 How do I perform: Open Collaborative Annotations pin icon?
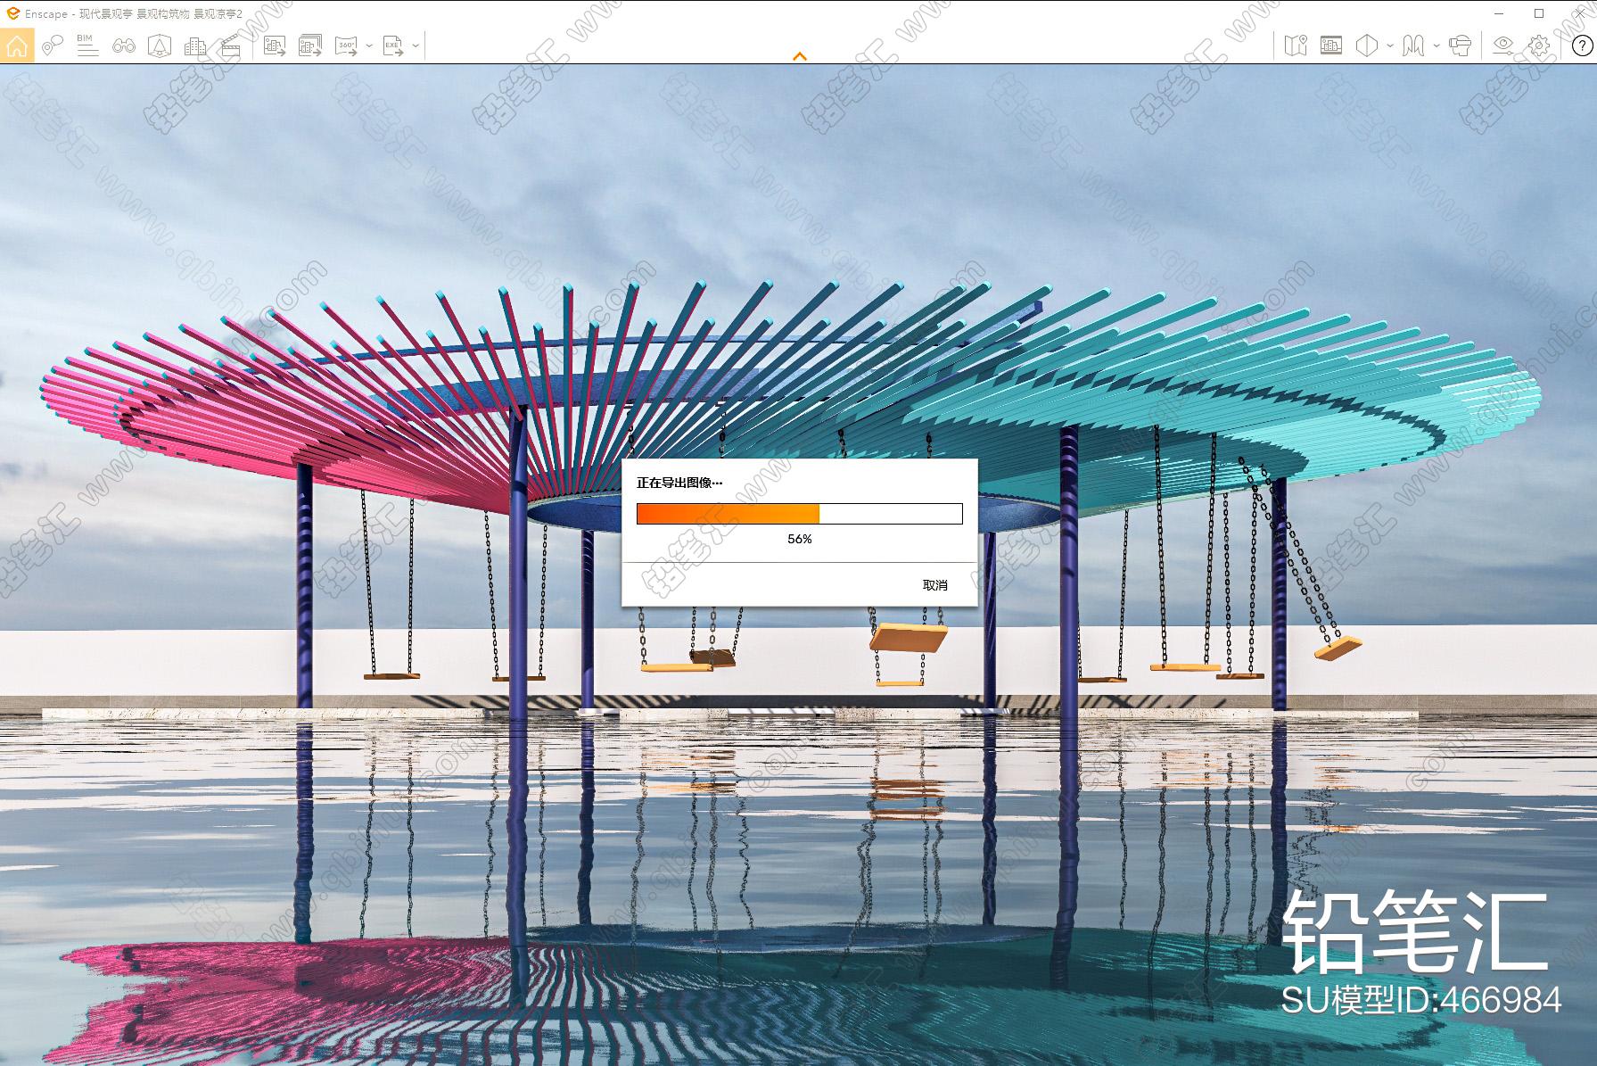[52, 45]
